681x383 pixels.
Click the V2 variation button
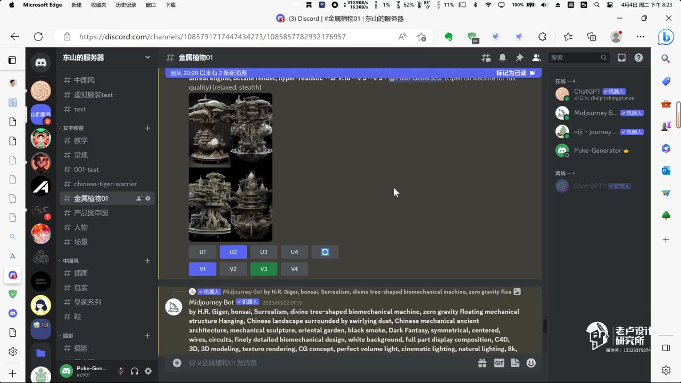[233, 269]
